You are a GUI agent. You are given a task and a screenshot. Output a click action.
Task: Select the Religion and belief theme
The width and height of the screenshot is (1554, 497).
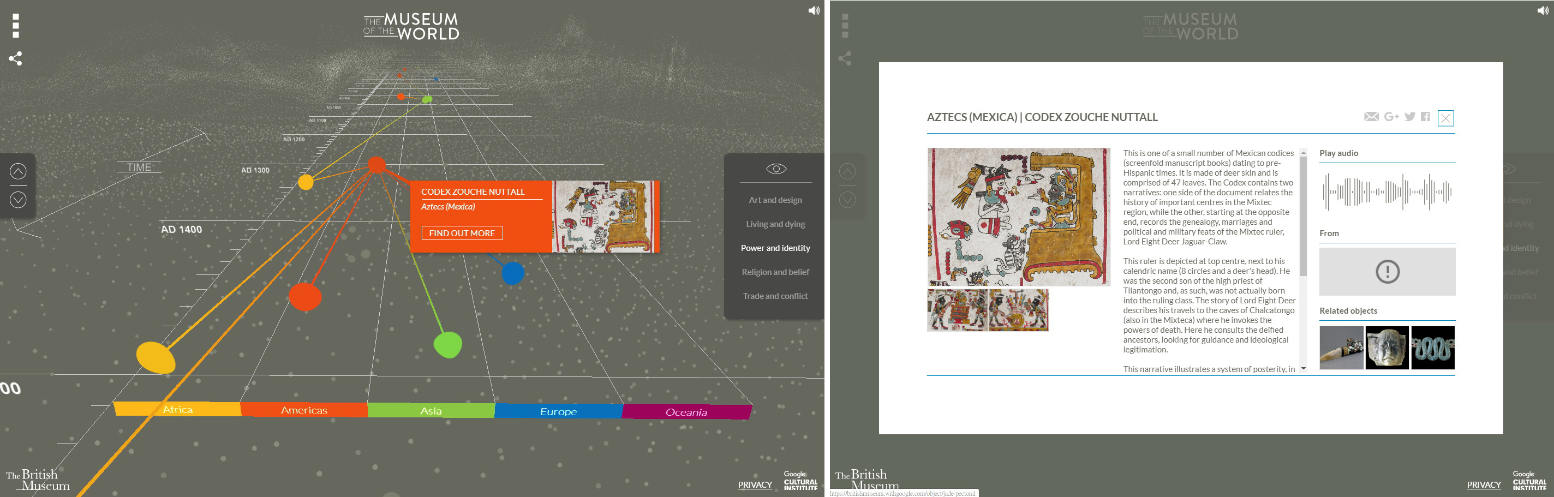775,272
